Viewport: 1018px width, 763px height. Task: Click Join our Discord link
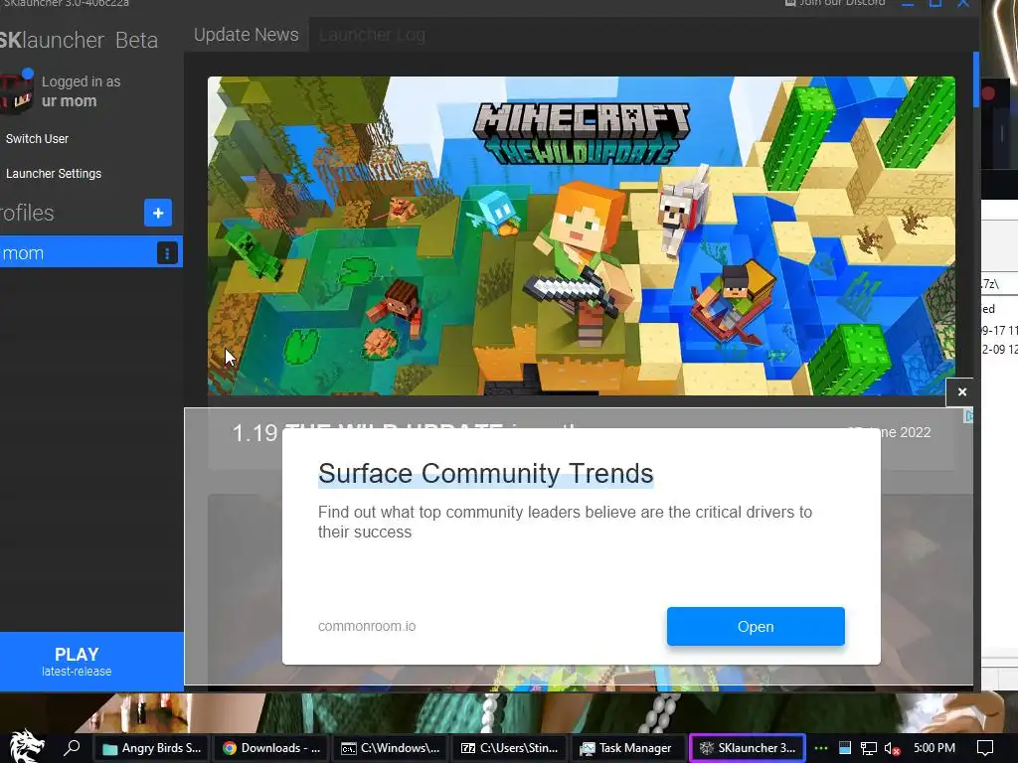tap(835, 3)
